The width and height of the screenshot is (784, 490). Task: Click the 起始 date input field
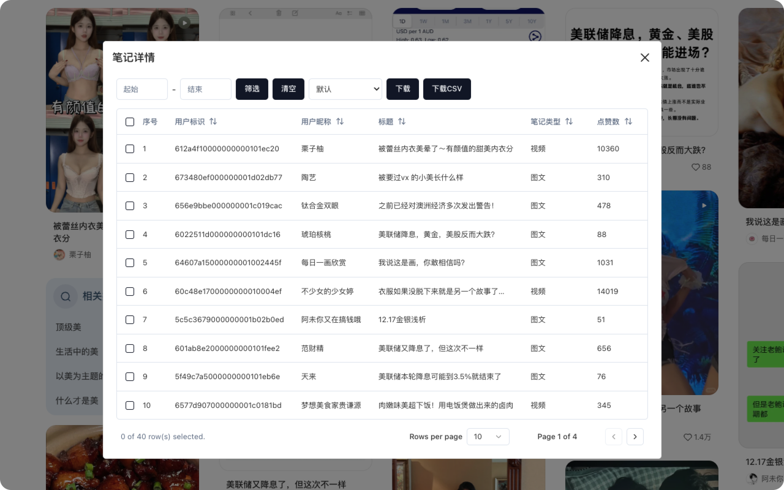tap(142, 89)
